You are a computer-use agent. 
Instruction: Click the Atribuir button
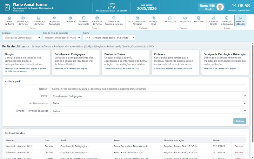tap(240, 121)
